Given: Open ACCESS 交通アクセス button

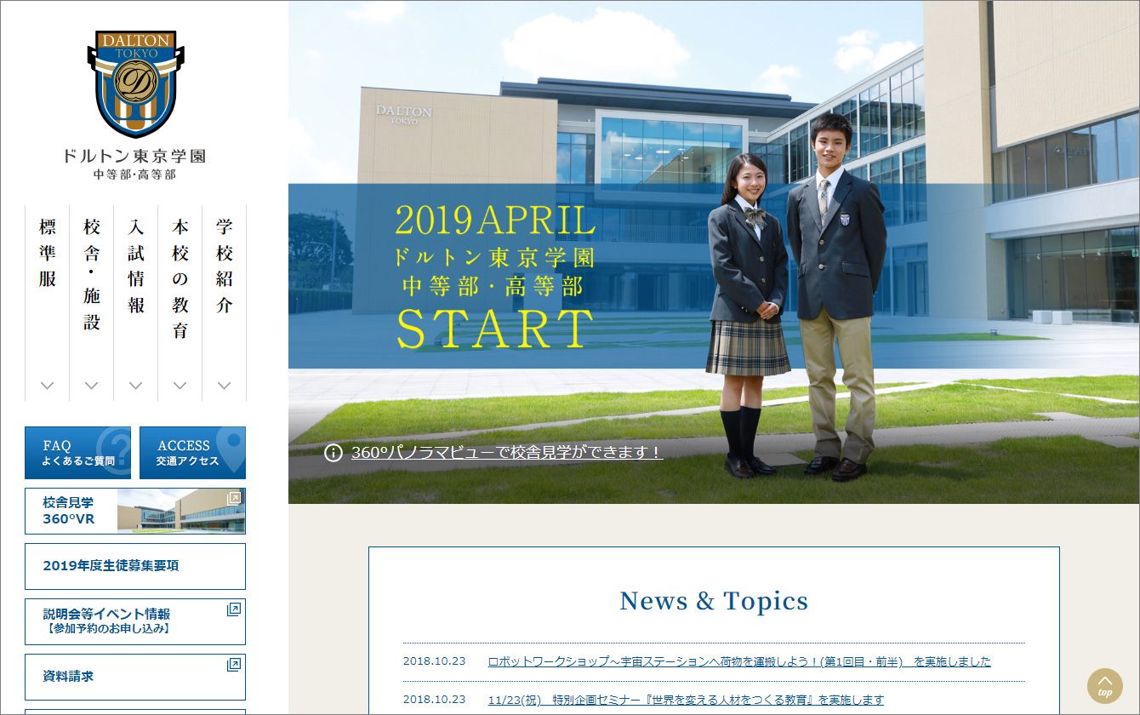Looking at the screenshot, I should click(192, 453).
